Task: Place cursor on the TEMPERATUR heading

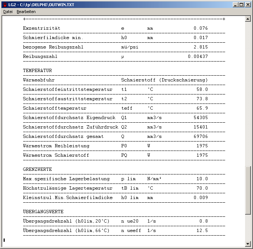Action: point(37,71)
